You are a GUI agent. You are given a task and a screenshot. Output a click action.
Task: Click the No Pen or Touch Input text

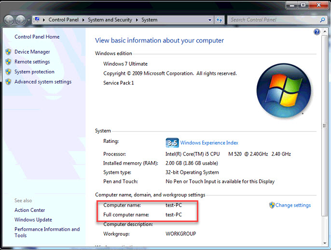(x=220, y=181)
